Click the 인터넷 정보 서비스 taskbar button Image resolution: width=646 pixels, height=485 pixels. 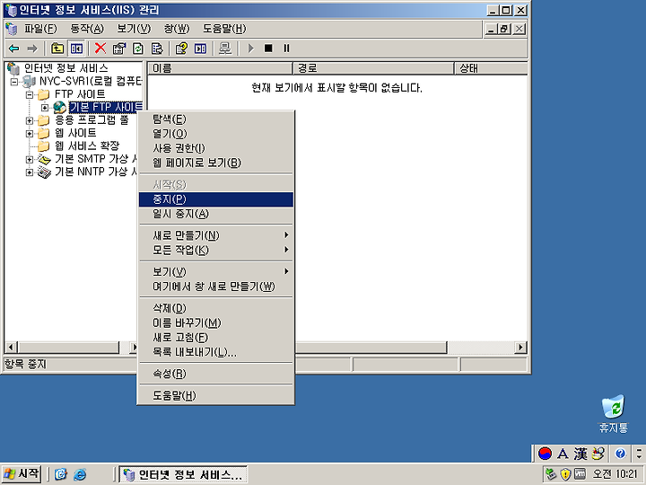pos(183,475)
